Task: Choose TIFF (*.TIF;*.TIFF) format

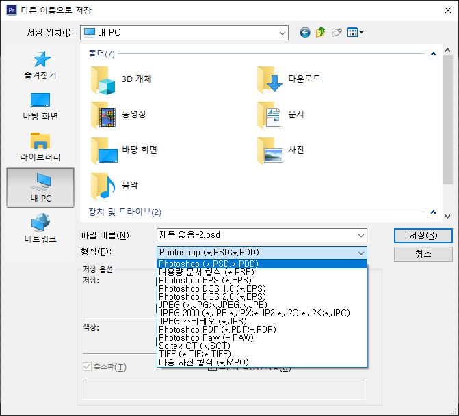Action: [x=262, y=354]
